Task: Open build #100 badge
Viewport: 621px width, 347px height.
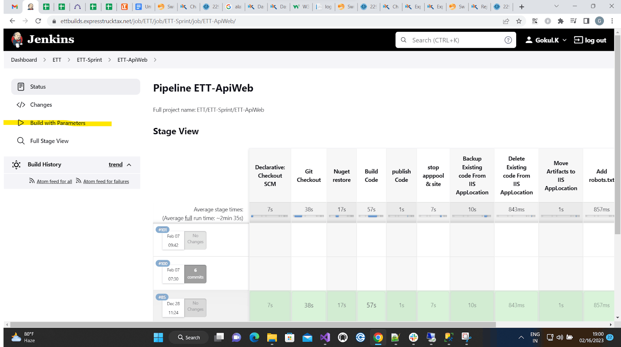Action: [x=163, y=263]
